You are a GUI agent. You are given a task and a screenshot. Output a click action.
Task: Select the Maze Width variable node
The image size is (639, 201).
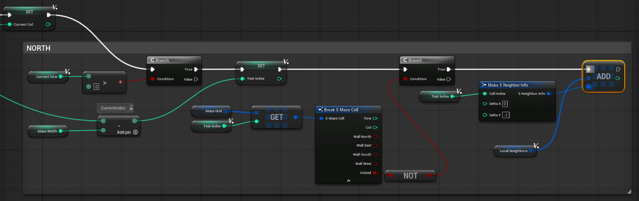[x=47, y=131]
